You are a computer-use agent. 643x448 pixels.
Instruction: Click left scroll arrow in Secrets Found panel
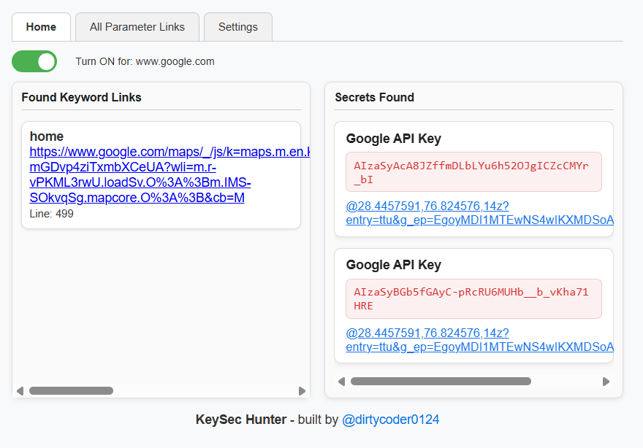(x=340, y=380)
